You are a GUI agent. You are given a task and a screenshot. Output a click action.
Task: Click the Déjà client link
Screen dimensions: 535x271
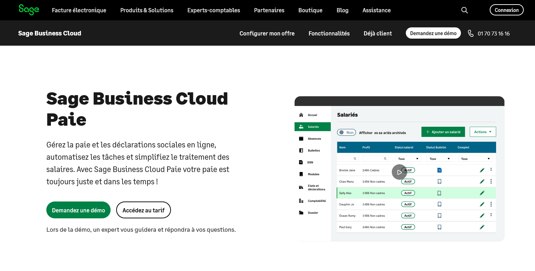(x=378, y=33)
